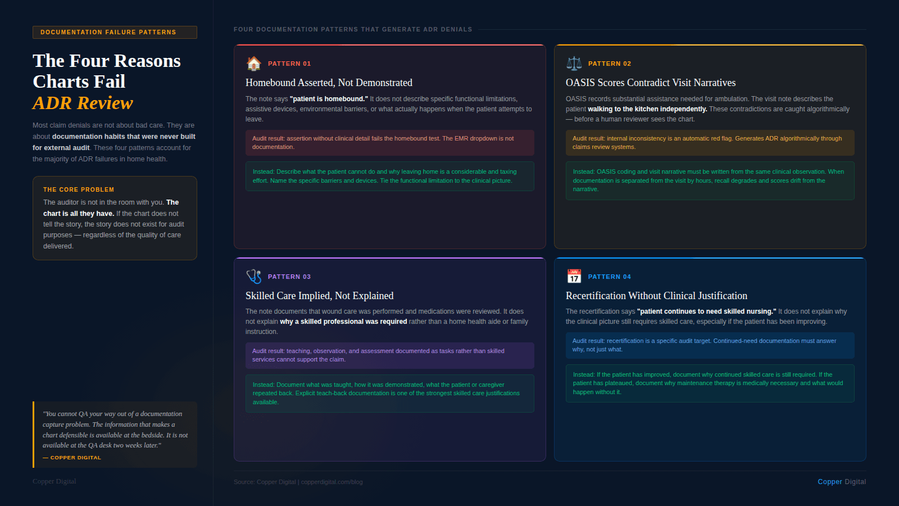This screenshot has height=506, width=899.
Task: Select heading OASIS Scores Contradict Visit Narratives
Action: pos(651,83)
